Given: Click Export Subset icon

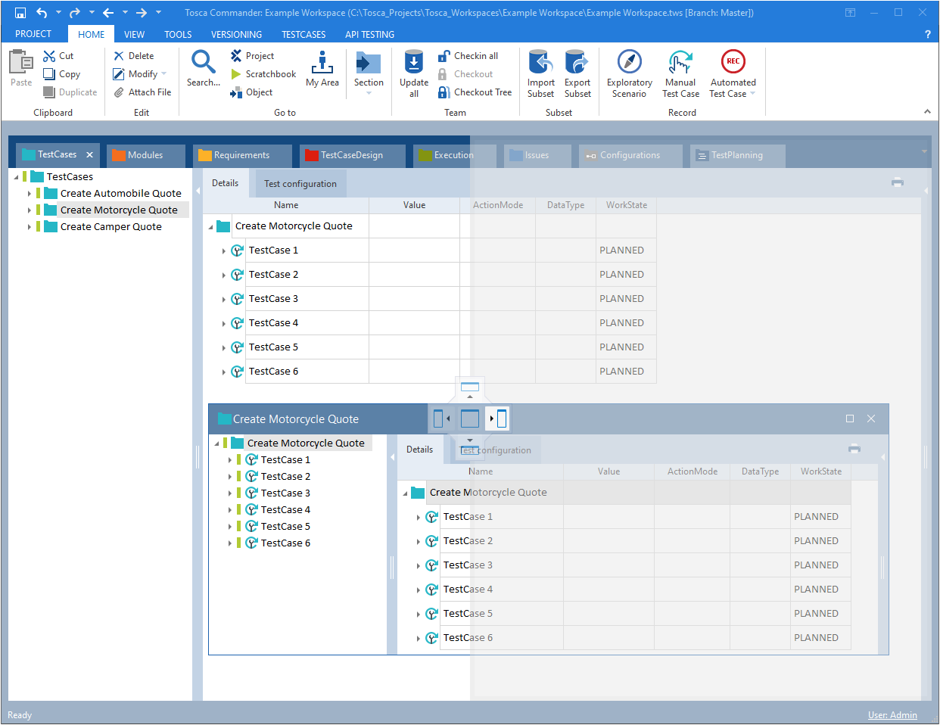Looking at the screenshot, I should (x=577, y=63).
